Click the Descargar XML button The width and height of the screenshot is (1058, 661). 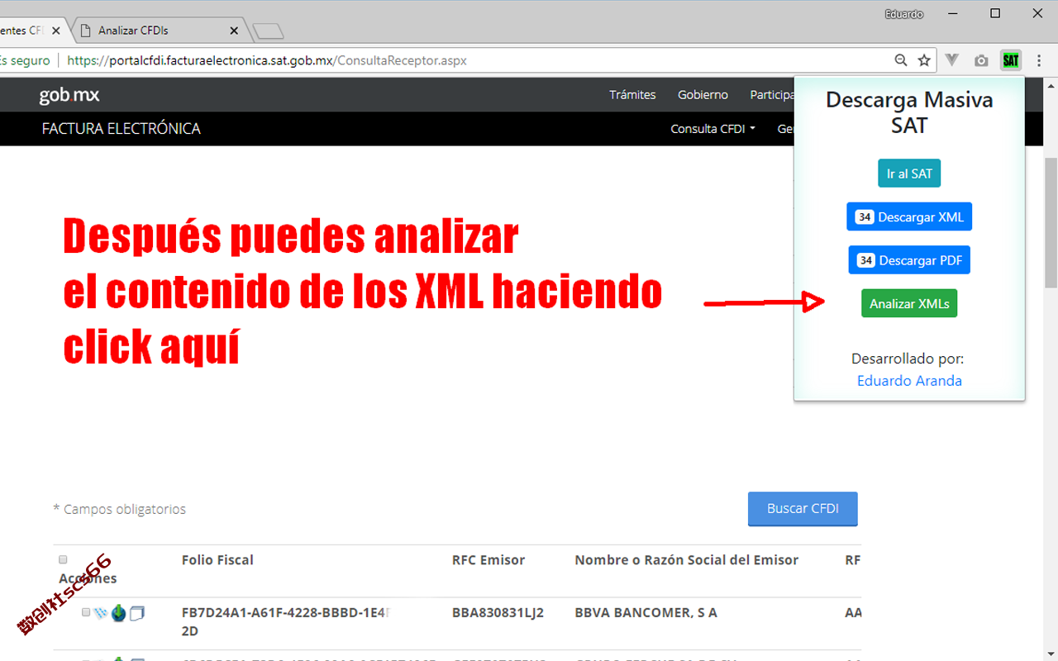click(909, 216)
